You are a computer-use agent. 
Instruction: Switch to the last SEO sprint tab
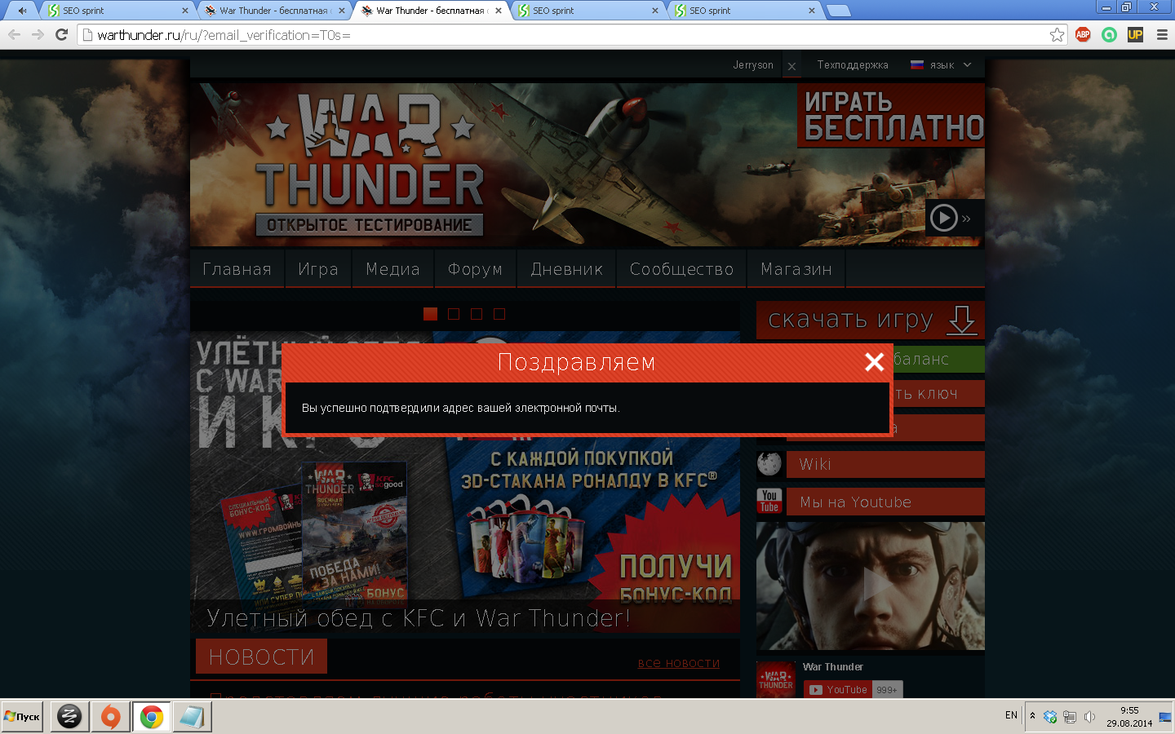(747, 11)
